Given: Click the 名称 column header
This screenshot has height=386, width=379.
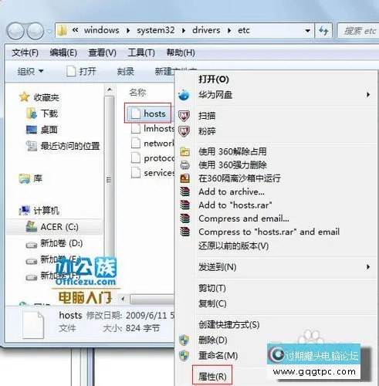Looking at the screenshot, I should pos(137,92).
